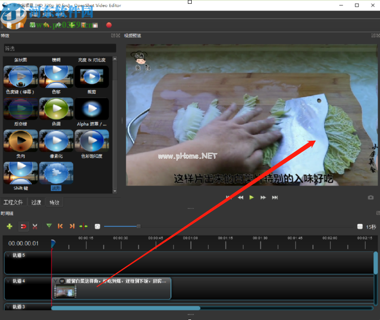Viewport: 380px width, 320px height.
Task: Open the clip menu arrow on timeline clip
Action: coord(56,281)
